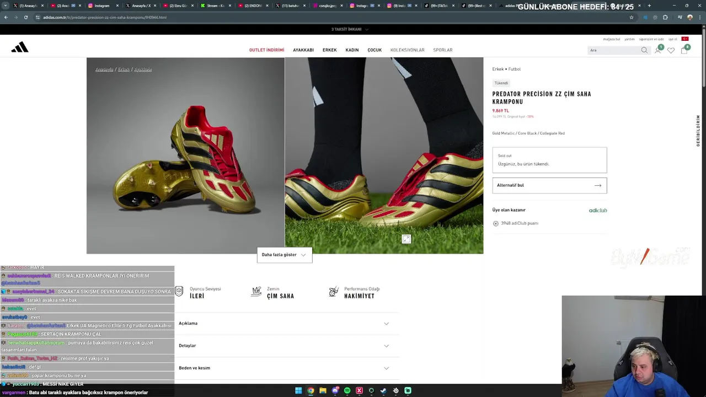Click browser reload button
Image resolution: width=706 pixels, height=397 pixels.
click(25, 17)
